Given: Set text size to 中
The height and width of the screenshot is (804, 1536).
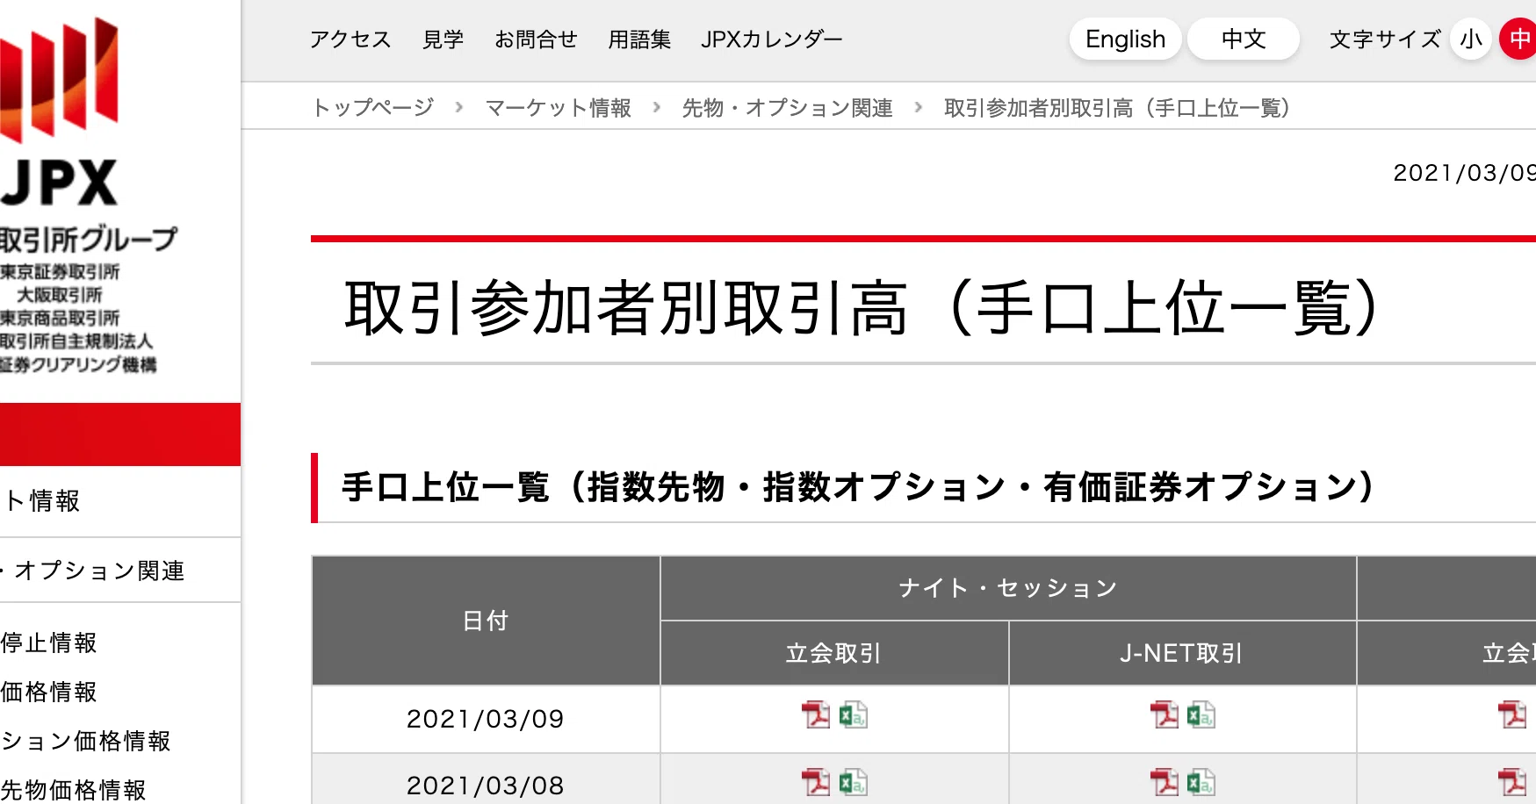Looking at the screenshot, I should (1518, 39).
